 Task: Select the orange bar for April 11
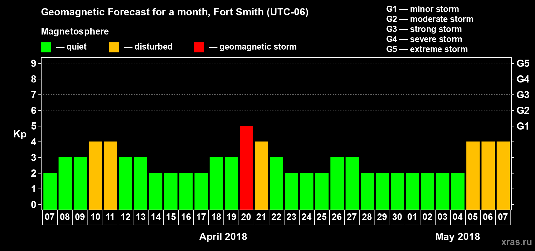point(110,175)
